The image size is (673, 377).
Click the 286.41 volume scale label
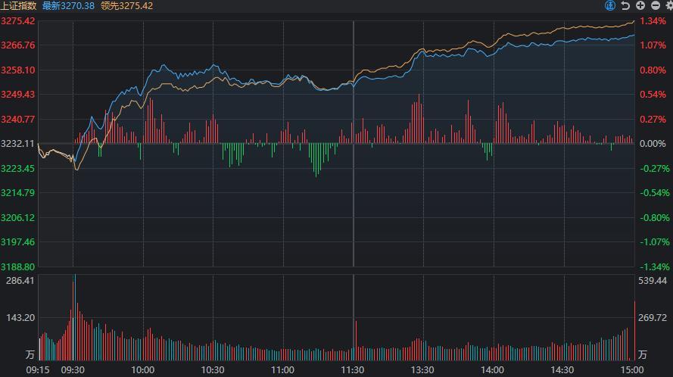(x=20, y=281)
